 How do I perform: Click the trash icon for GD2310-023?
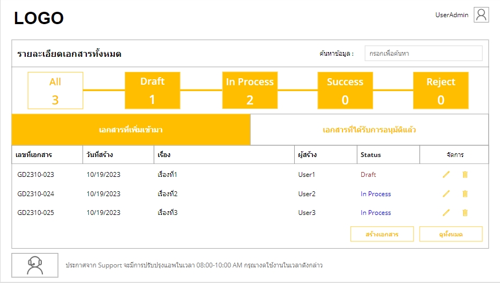(x=465, y=175)
